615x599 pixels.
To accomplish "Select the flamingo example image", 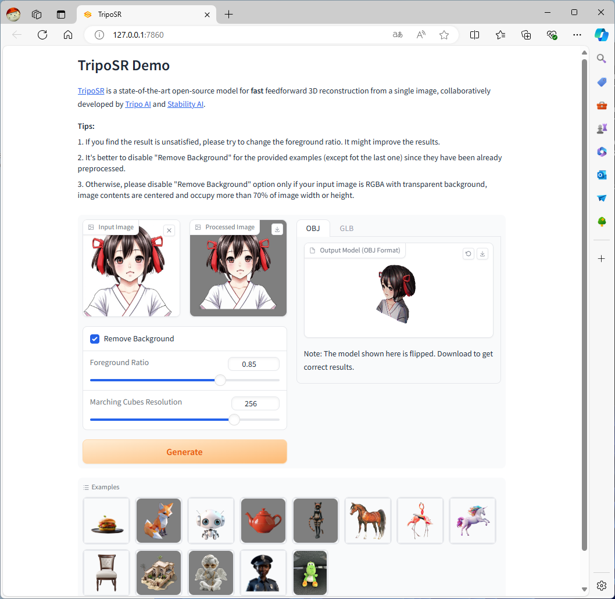I will point(420,521).
